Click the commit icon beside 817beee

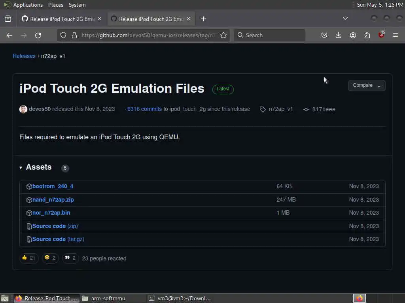(306, 110)
